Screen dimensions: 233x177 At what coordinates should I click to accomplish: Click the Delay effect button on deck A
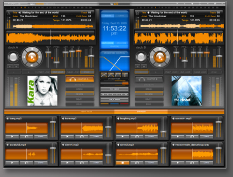click(80, 99)
